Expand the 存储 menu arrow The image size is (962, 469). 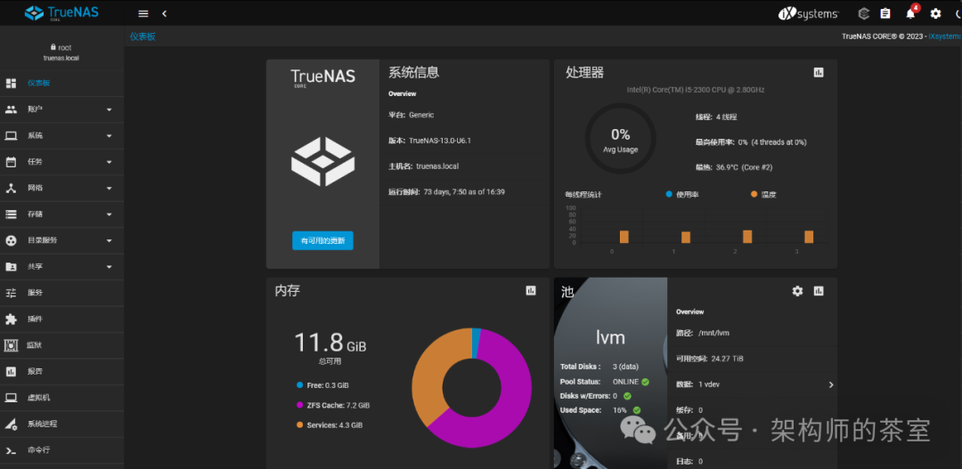click(x=110, y=214)
